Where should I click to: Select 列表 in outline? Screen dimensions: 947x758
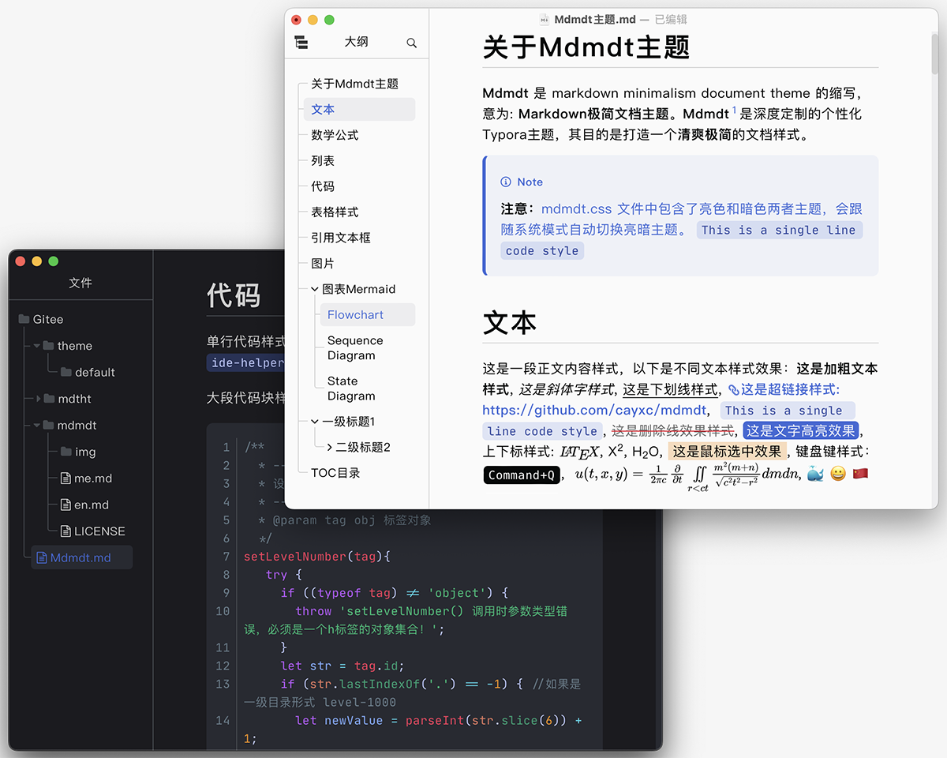click(x=323, y=161)
